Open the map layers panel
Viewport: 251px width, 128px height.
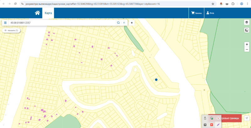(x=247, y=22)
